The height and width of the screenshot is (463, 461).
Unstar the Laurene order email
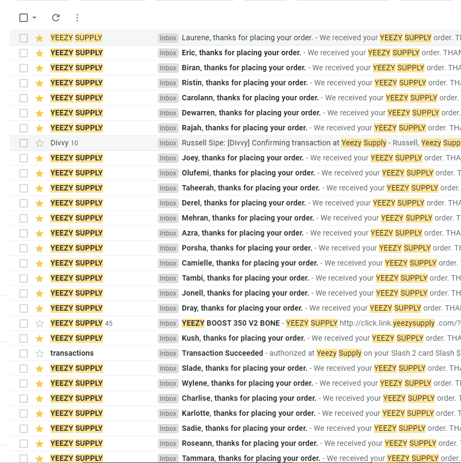click(39, 38)
